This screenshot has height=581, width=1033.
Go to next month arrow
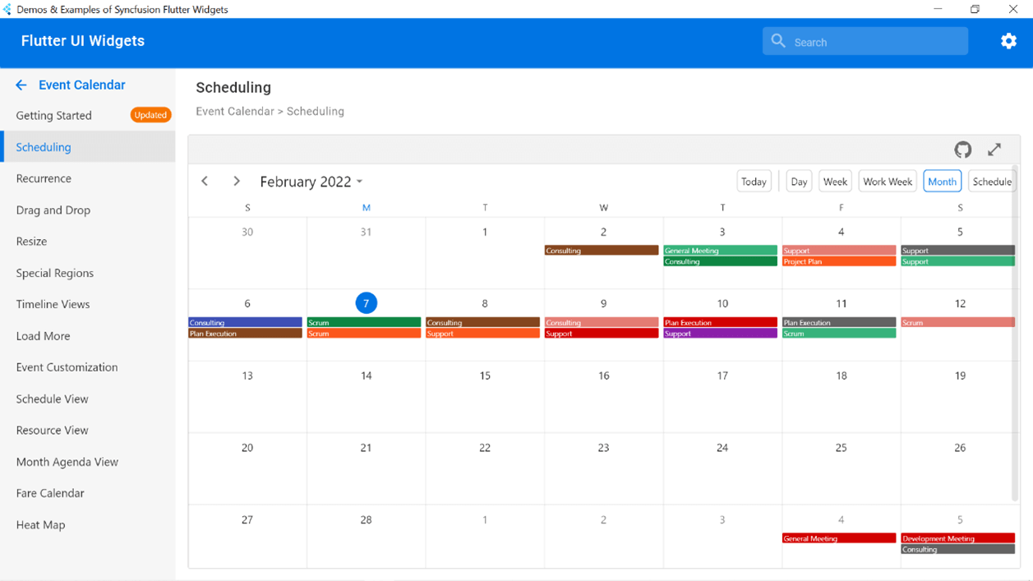point(237,182)
